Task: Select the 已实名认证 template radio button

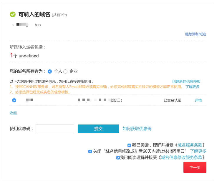Action: point(14,100)
